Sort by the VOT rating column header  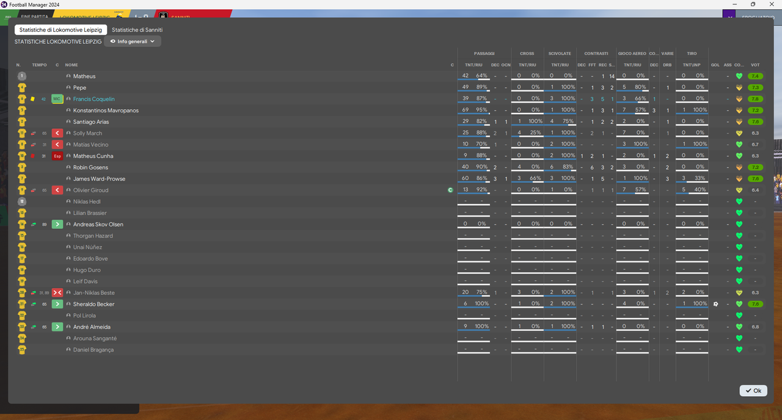[755, 65]
